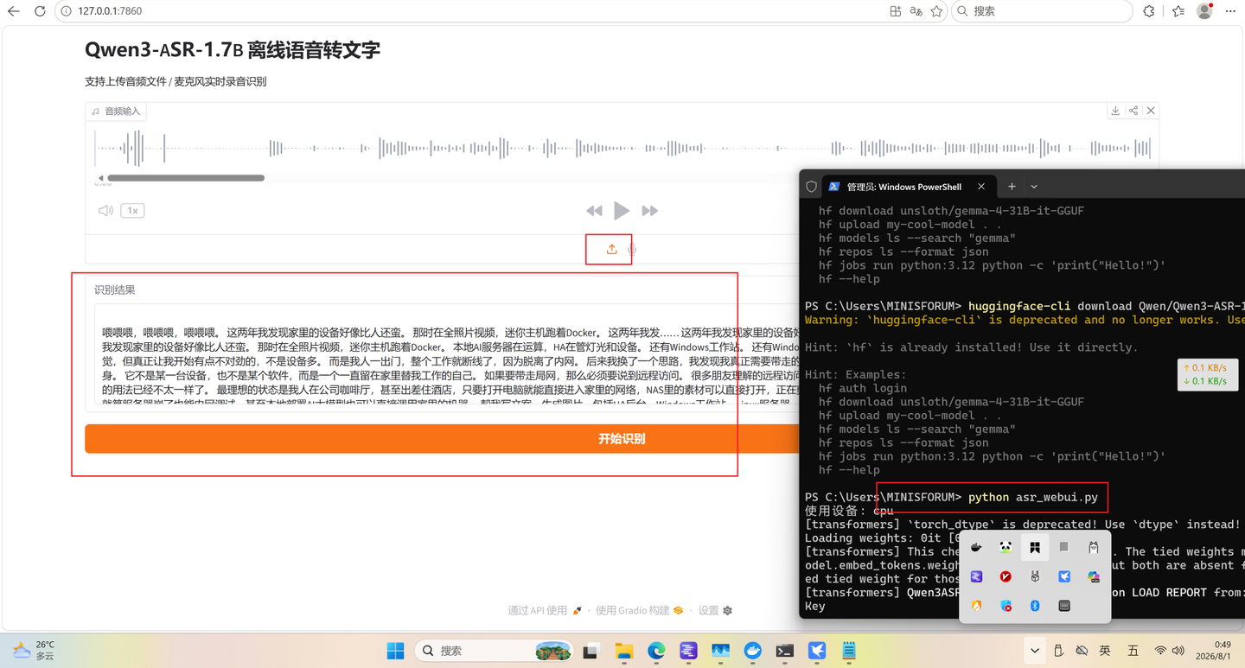This screenshot has height=668, width=1245.
Task: Toggle the 五 input method indicator
Action: 1133,651
